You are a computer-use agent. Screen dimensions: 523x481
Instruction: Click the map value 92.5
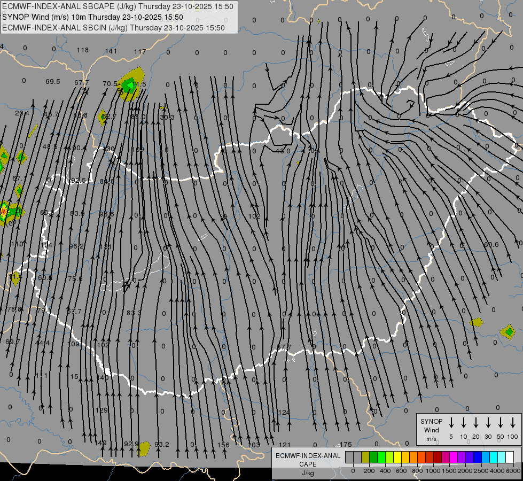(x=79, y=181)
